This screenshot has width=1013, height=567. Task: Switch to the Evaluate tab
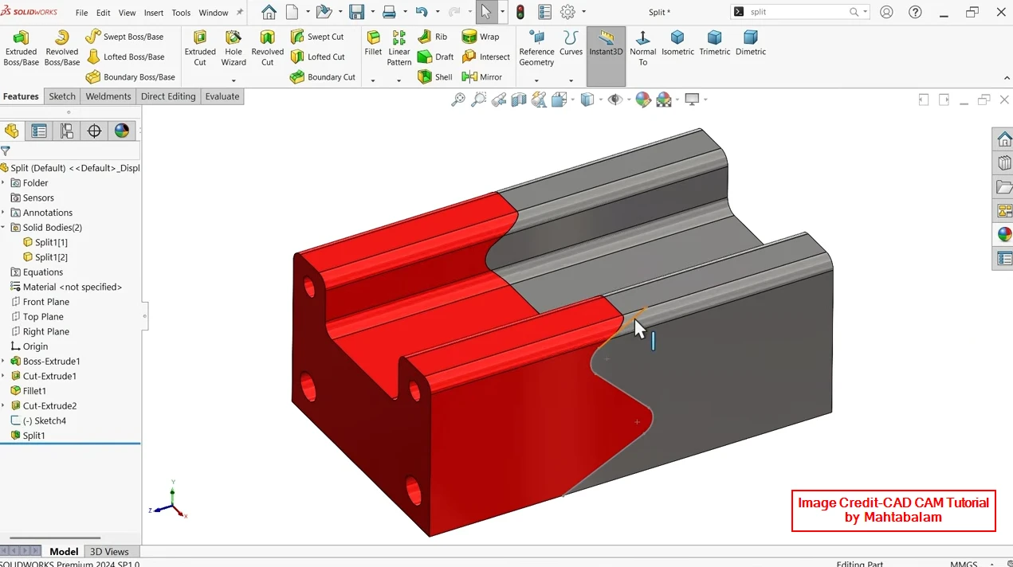click(222, 96)
